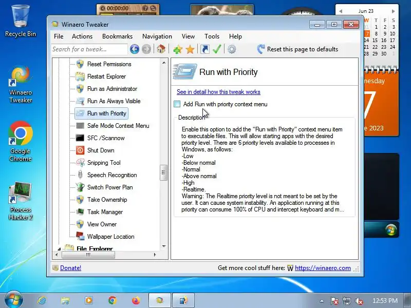This screenshot has width=411, height=308.
Task: Click the tree scroll right arrow
Action: 155,255
